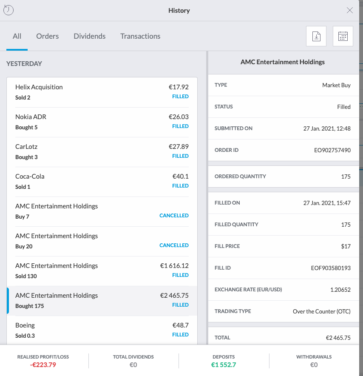This screenshot has width=363, height=376.
Task: Click the Filled Quantity value 175
Action: (x=346, y=225)
